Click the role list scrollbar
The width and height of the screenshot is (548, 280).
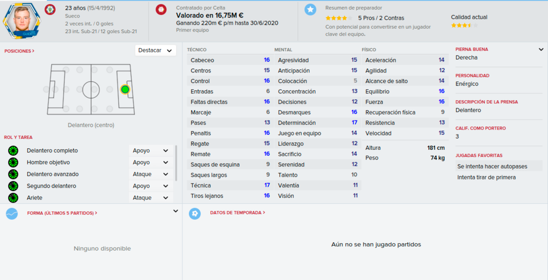176,163
